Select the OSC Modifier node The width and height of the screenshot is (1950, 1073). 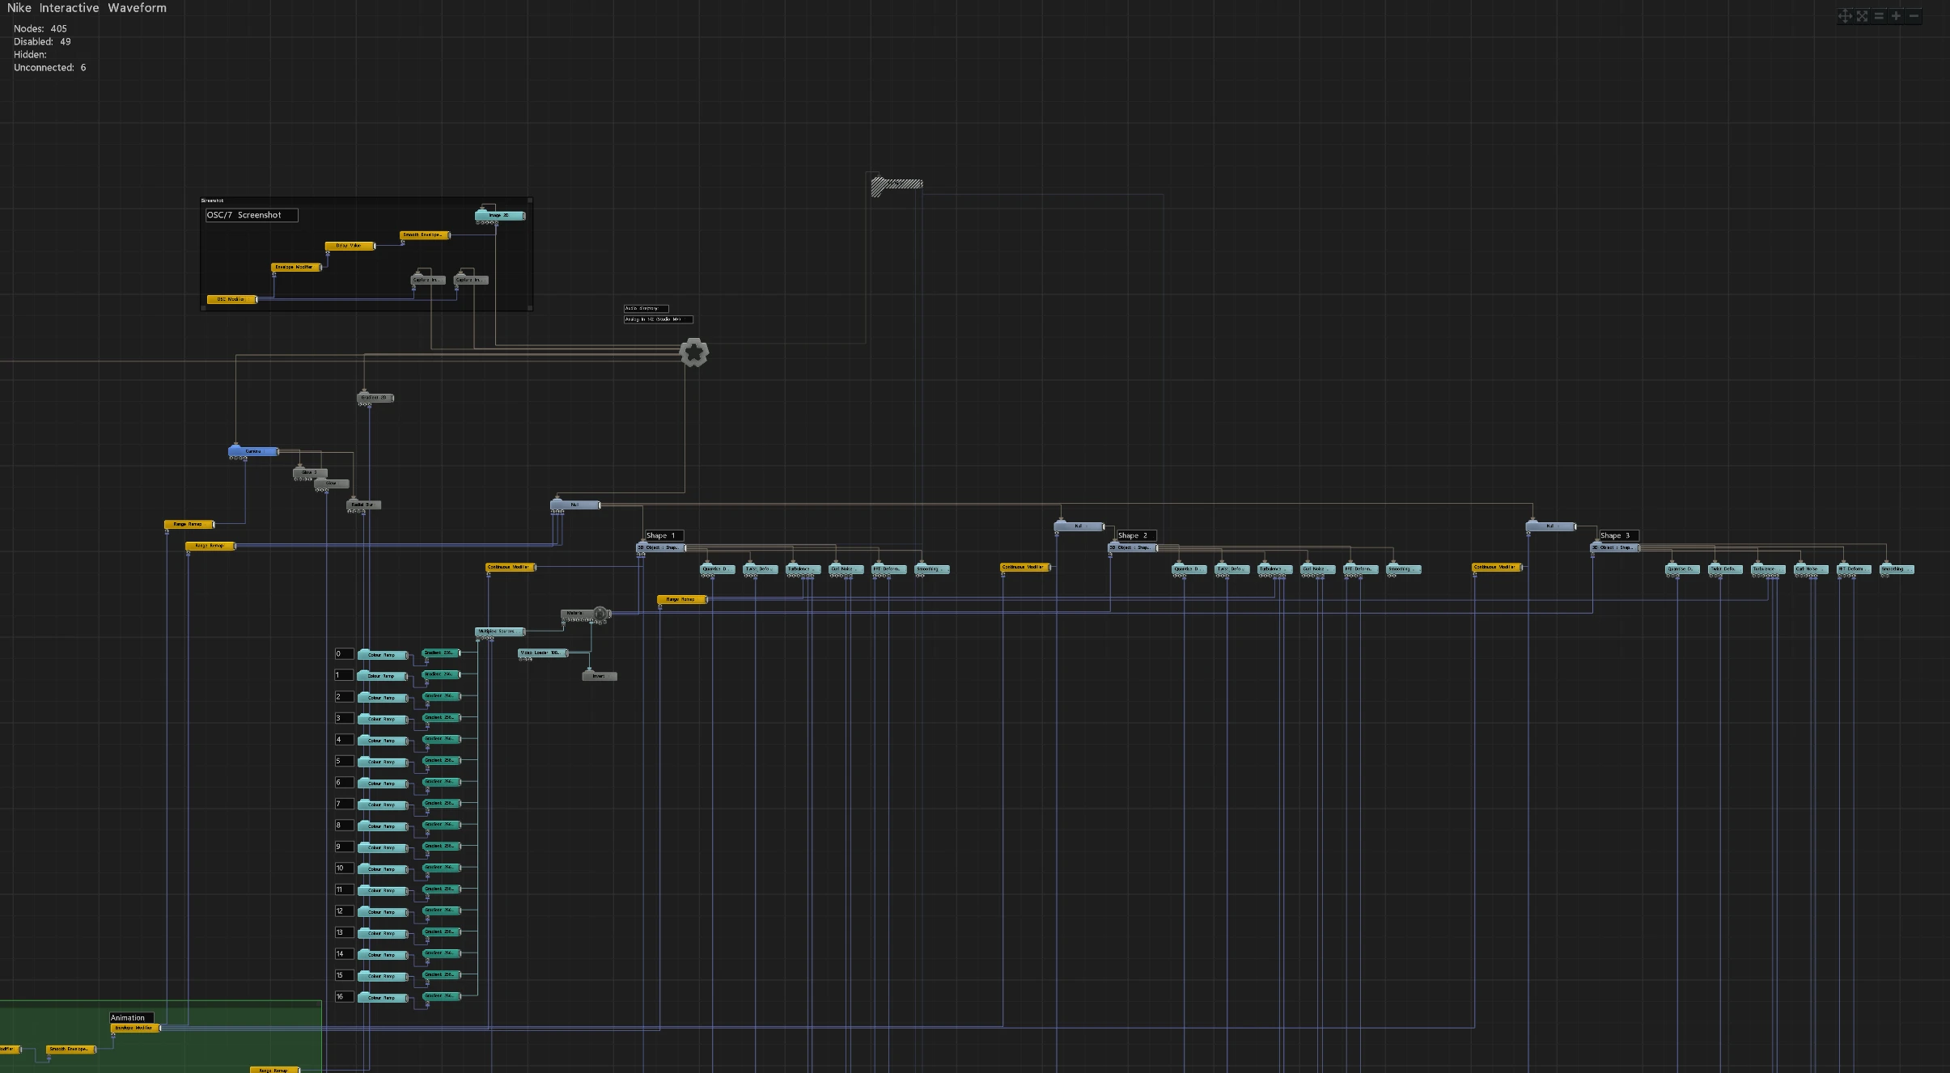[x=231, y=299]
